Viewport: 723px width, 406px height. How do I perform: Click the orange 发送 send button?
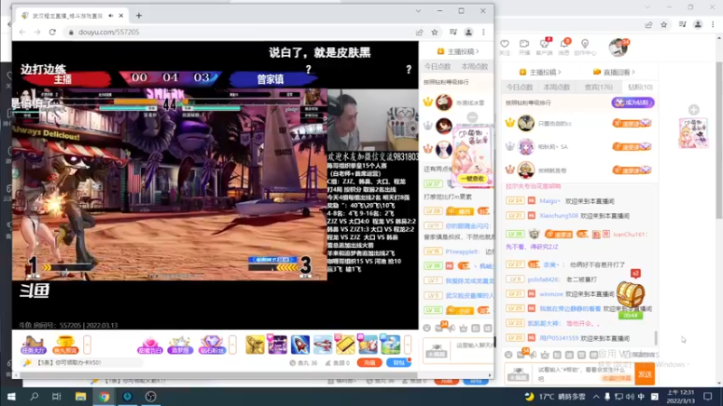click(644, 374)
